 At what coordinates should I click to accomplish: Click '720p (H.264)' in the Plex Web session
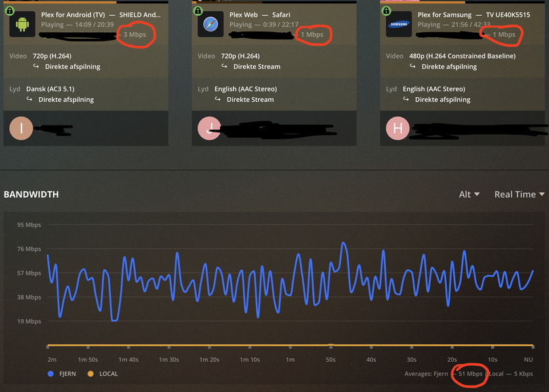click(240, 56)
